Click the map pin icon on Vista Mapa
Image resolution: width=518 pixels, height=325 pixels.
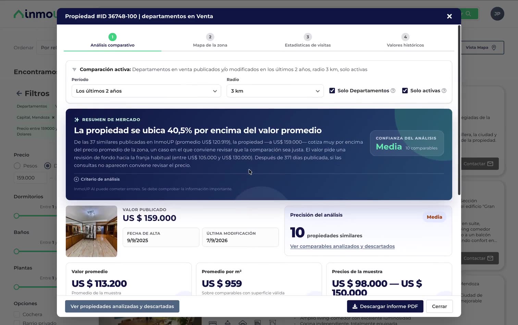click(x=494, y=48)
